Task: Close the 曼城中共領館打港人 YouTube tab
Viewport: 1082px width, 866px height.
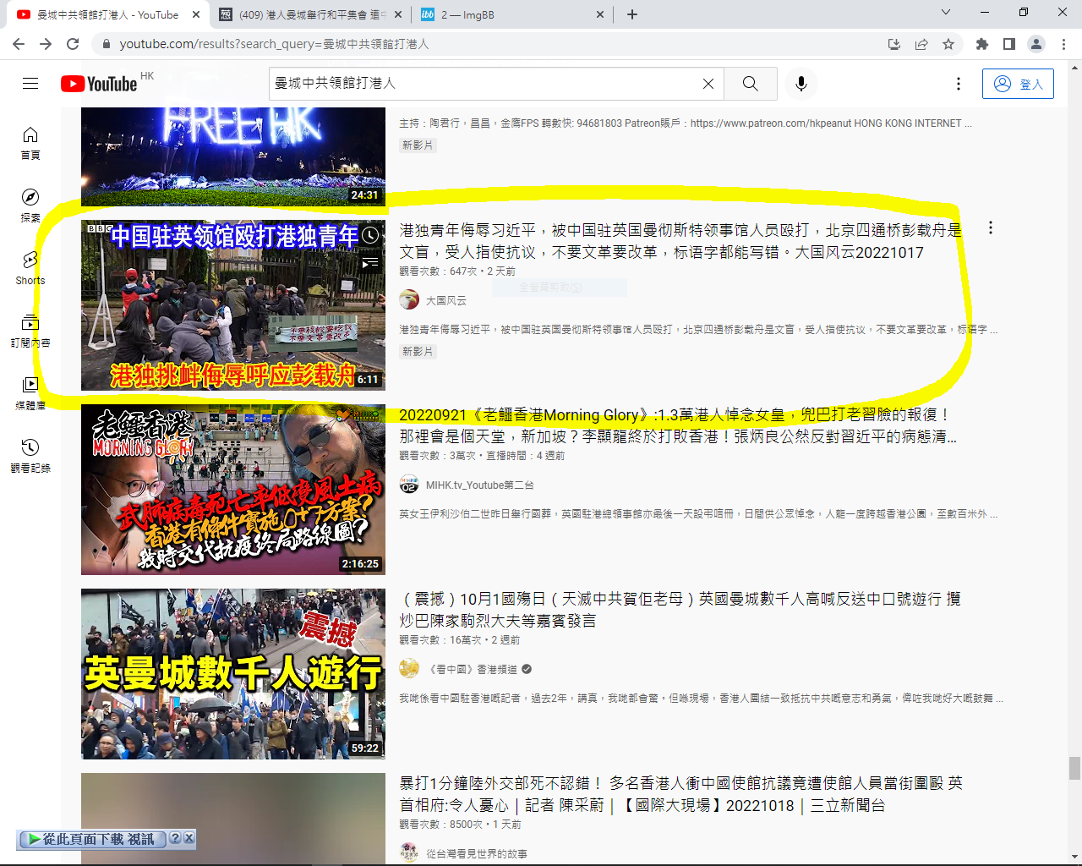Action: 195,14
